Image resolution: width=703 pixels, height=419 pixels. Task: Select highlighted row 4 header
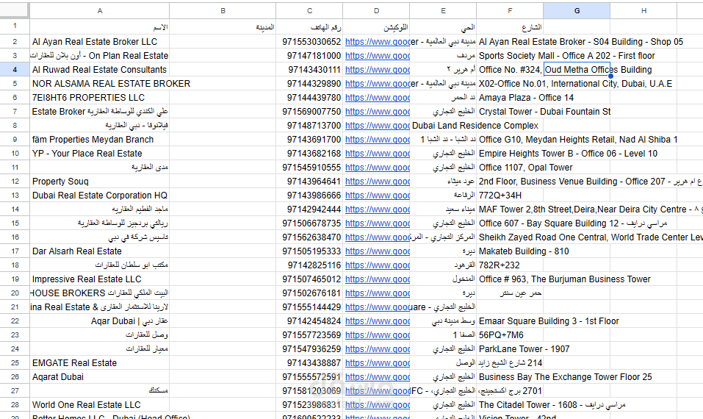pyautogui.click(x=15, y=70)
